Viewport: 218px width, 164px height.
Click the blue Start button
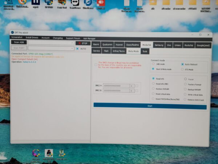click(x=150, y=106)
